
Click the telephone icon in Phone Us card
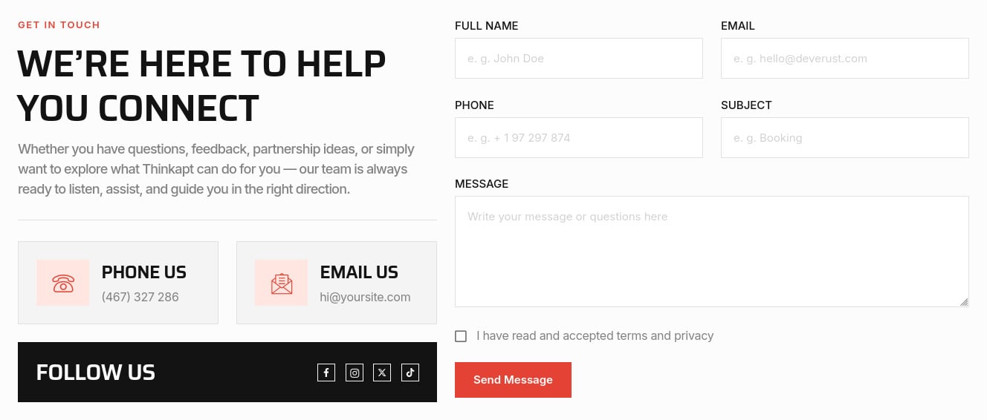tap(63, 283)
